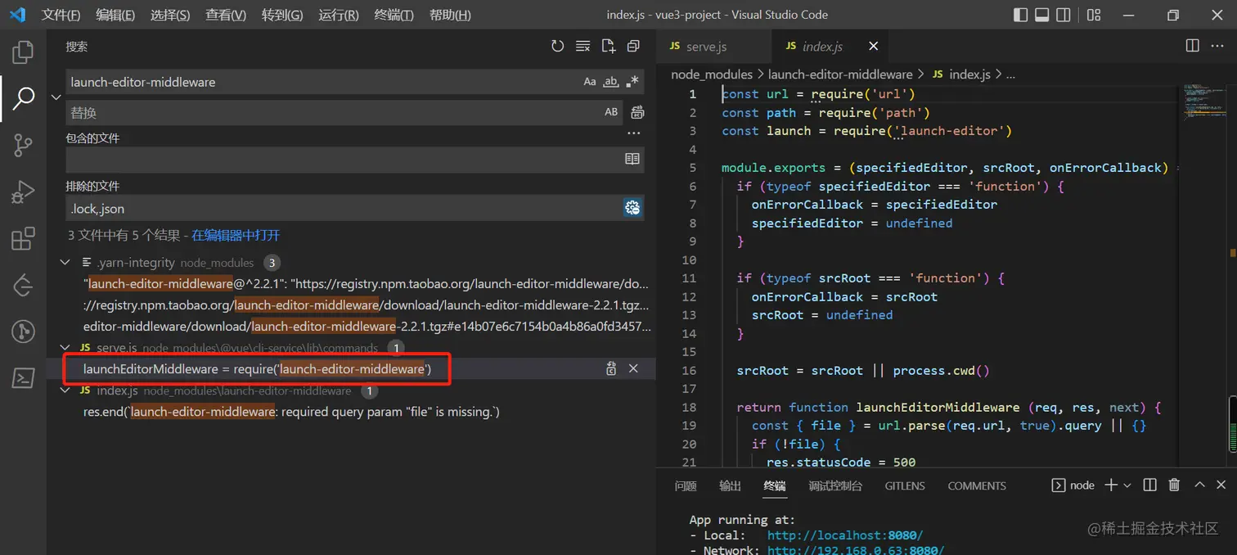Viewport: 1237px width, 555px height.
Task: Switch to 输出 panel tab
Action: coord(730,485)
